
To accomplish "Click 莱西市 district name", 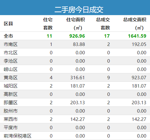I will pyautogui.click(x=10, y=119).
